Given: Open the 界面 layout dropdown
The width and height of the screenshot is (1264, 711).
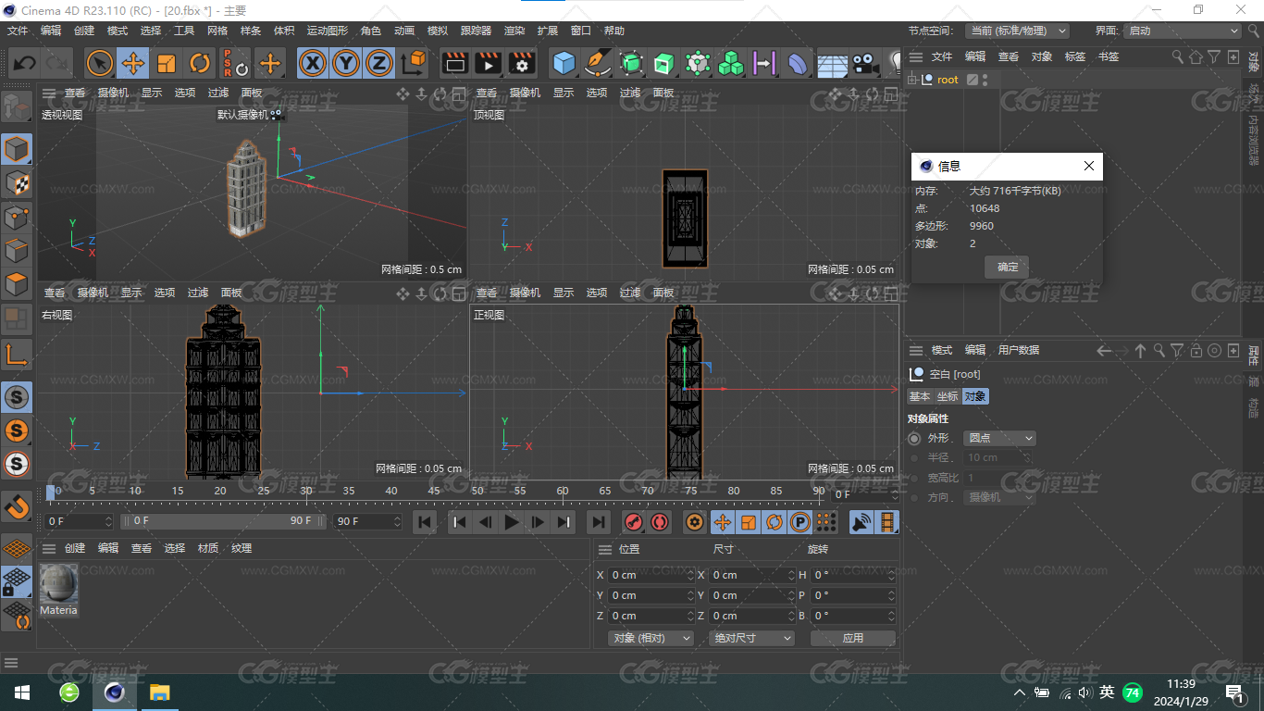Looking at the screenshot, I should pyautogui.click(x=1182, y=31).
